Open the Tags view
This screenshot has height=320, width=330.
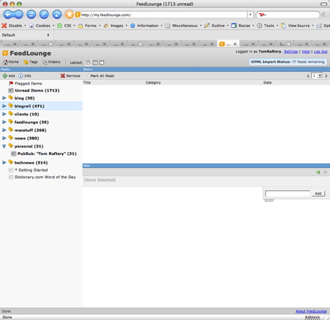31,62
